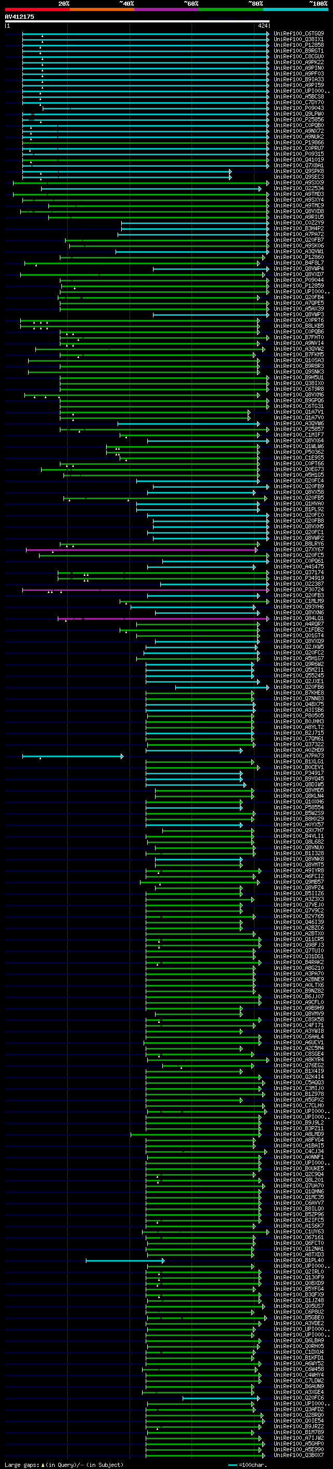Viewport: 333px width, 1469px height.
Task: Open last hit UniRef100_Q3B0X7
Action: 299,1455
